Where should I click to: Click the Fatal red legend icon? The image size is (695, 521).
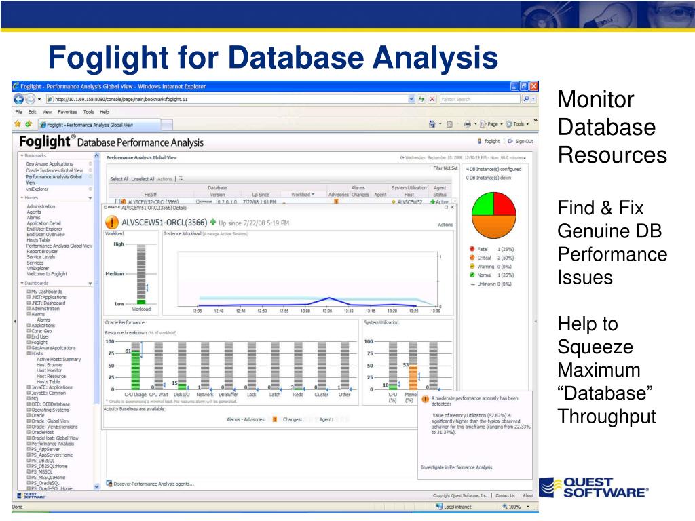[472, 249]
